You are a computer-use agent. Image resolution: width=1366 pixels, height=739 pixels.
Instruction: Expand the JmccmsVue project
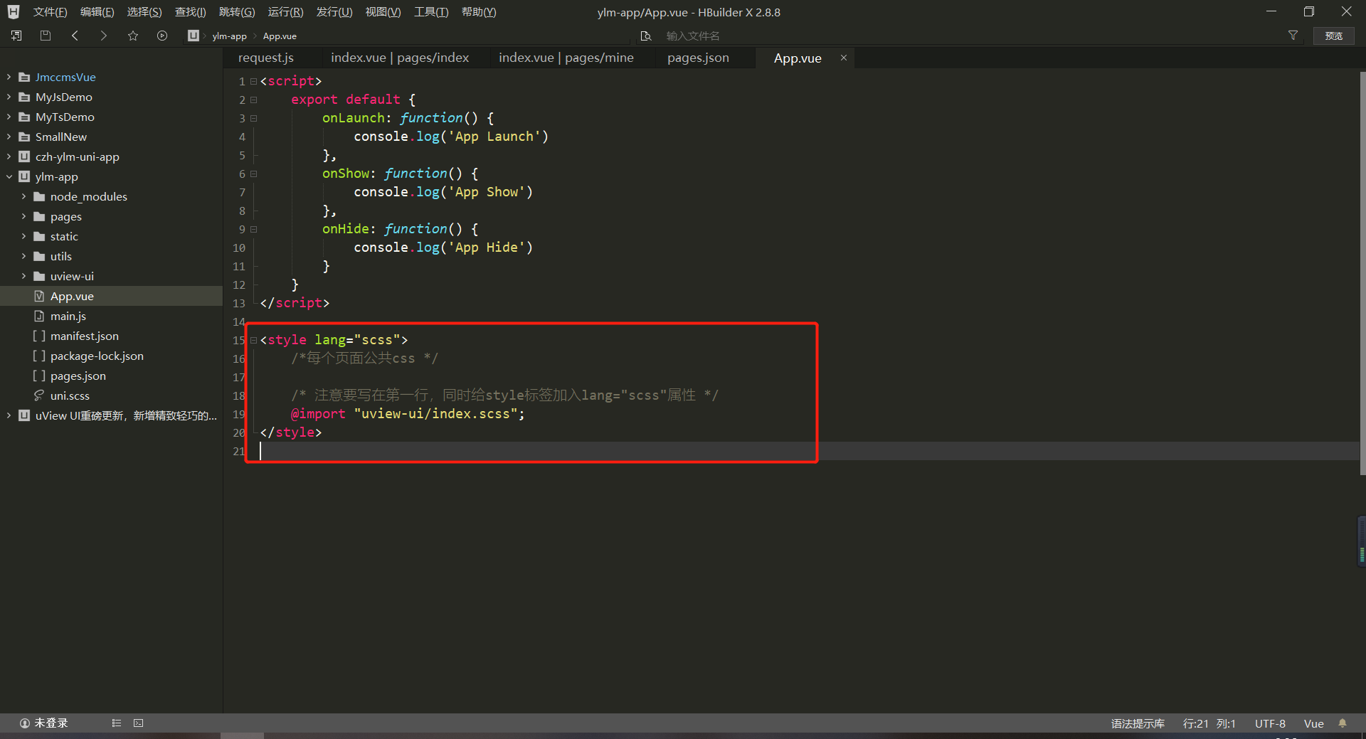coord(9,77)
